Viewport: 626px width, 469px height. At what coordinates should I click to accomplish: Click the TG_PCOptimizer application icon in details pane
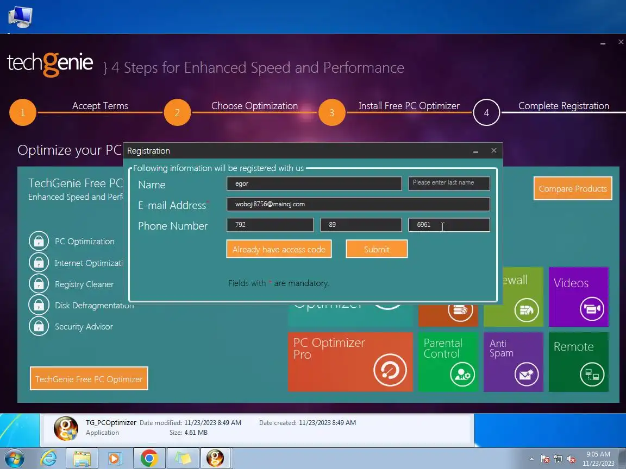tap(66, 429)
